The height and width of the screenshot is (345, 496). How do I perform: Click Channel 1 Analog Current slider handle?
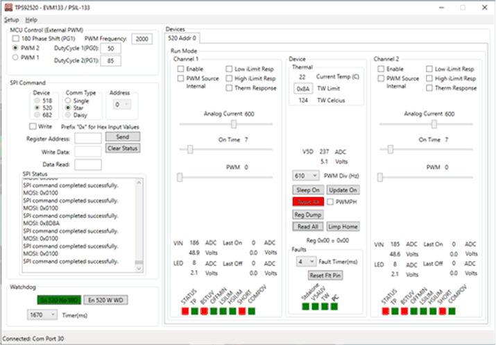tap(234, 124)
